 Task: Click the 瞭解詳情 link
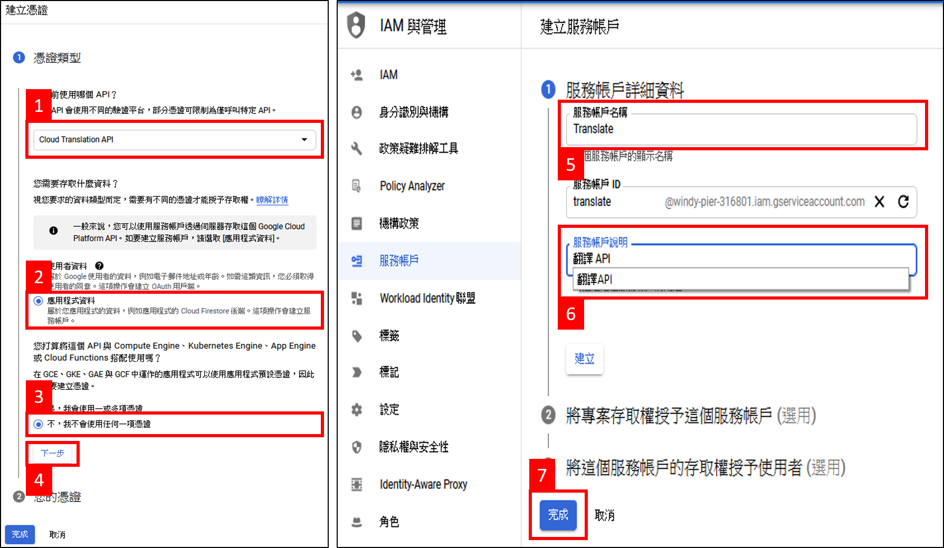tap(272, 200)
